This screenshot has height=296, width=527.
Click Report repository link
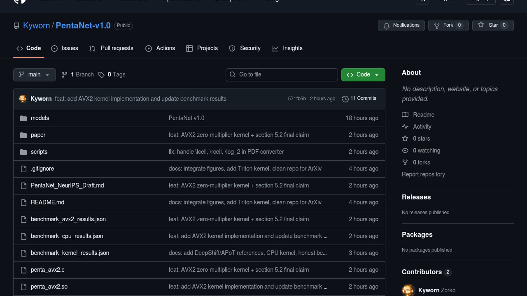coord(423,174)
